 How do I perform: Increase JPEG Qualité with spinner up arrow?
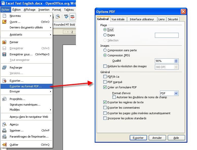(x=176, y=60)
